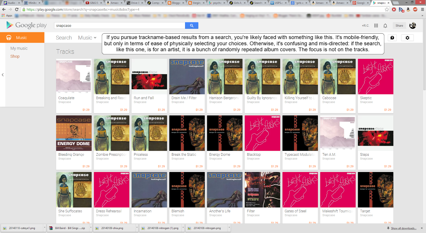Open the Break the Static album cover
This screenshot has width=426, height=233.
click(187, 133)
